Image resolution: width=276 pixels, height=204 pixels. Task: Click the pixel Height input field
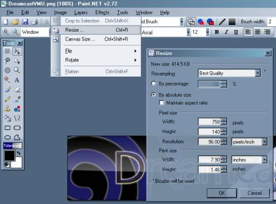pos(210,132)
